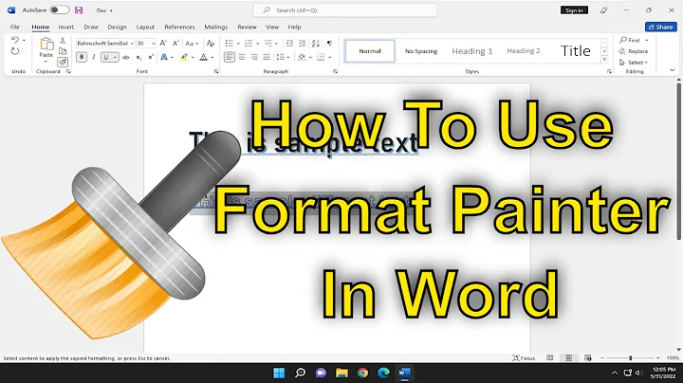Increase paragraph indent
Viewport: 683px width, 383px height.
pos(303,43)
